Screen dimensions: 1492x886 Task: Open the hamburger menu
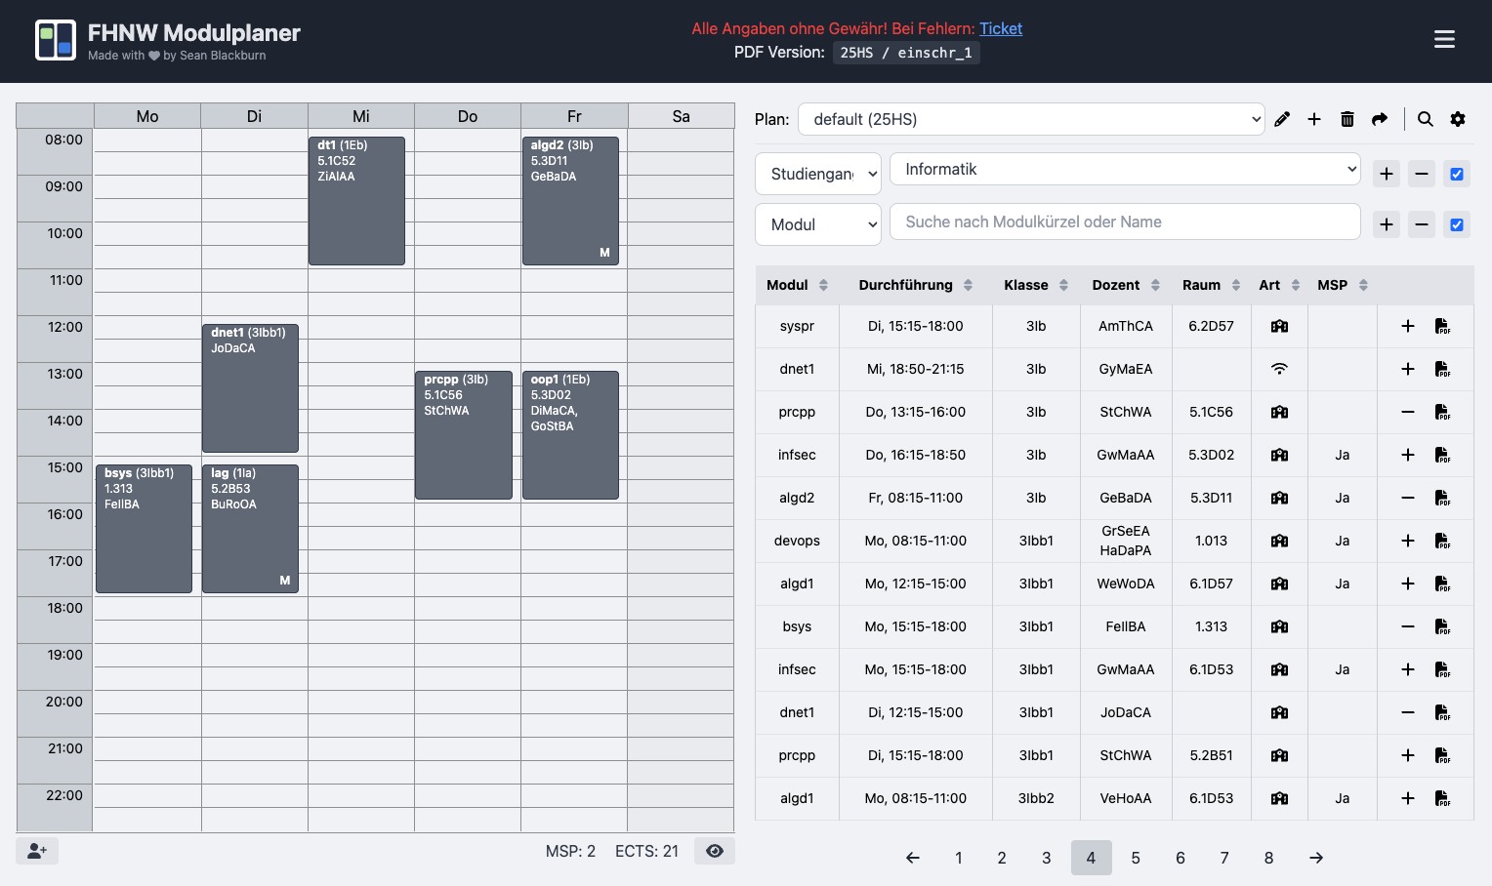click(1444, 39)
